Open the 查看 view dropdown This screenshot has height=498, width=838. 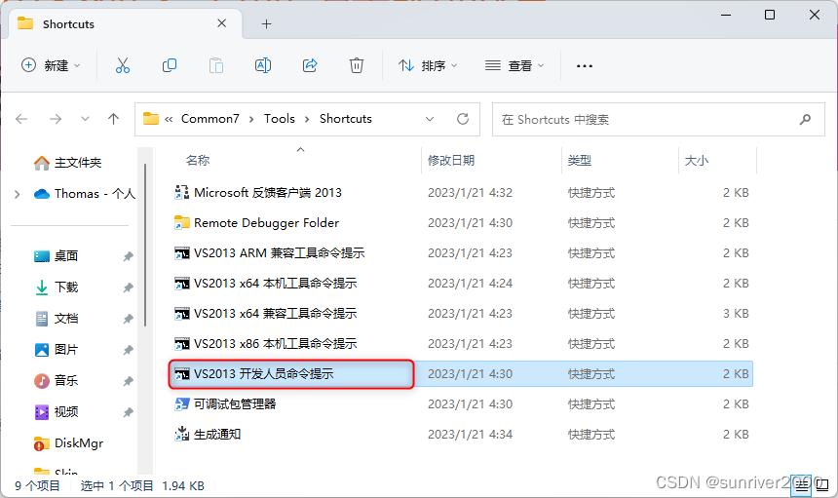(x=514, y=65)
